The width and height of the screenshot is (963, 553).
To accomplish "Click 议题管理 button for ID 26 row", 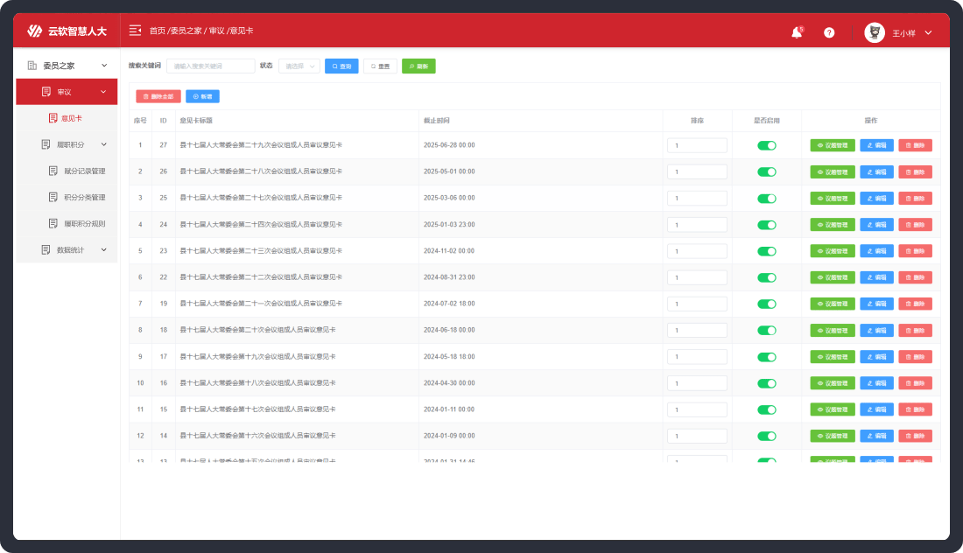I will (832, 171).
